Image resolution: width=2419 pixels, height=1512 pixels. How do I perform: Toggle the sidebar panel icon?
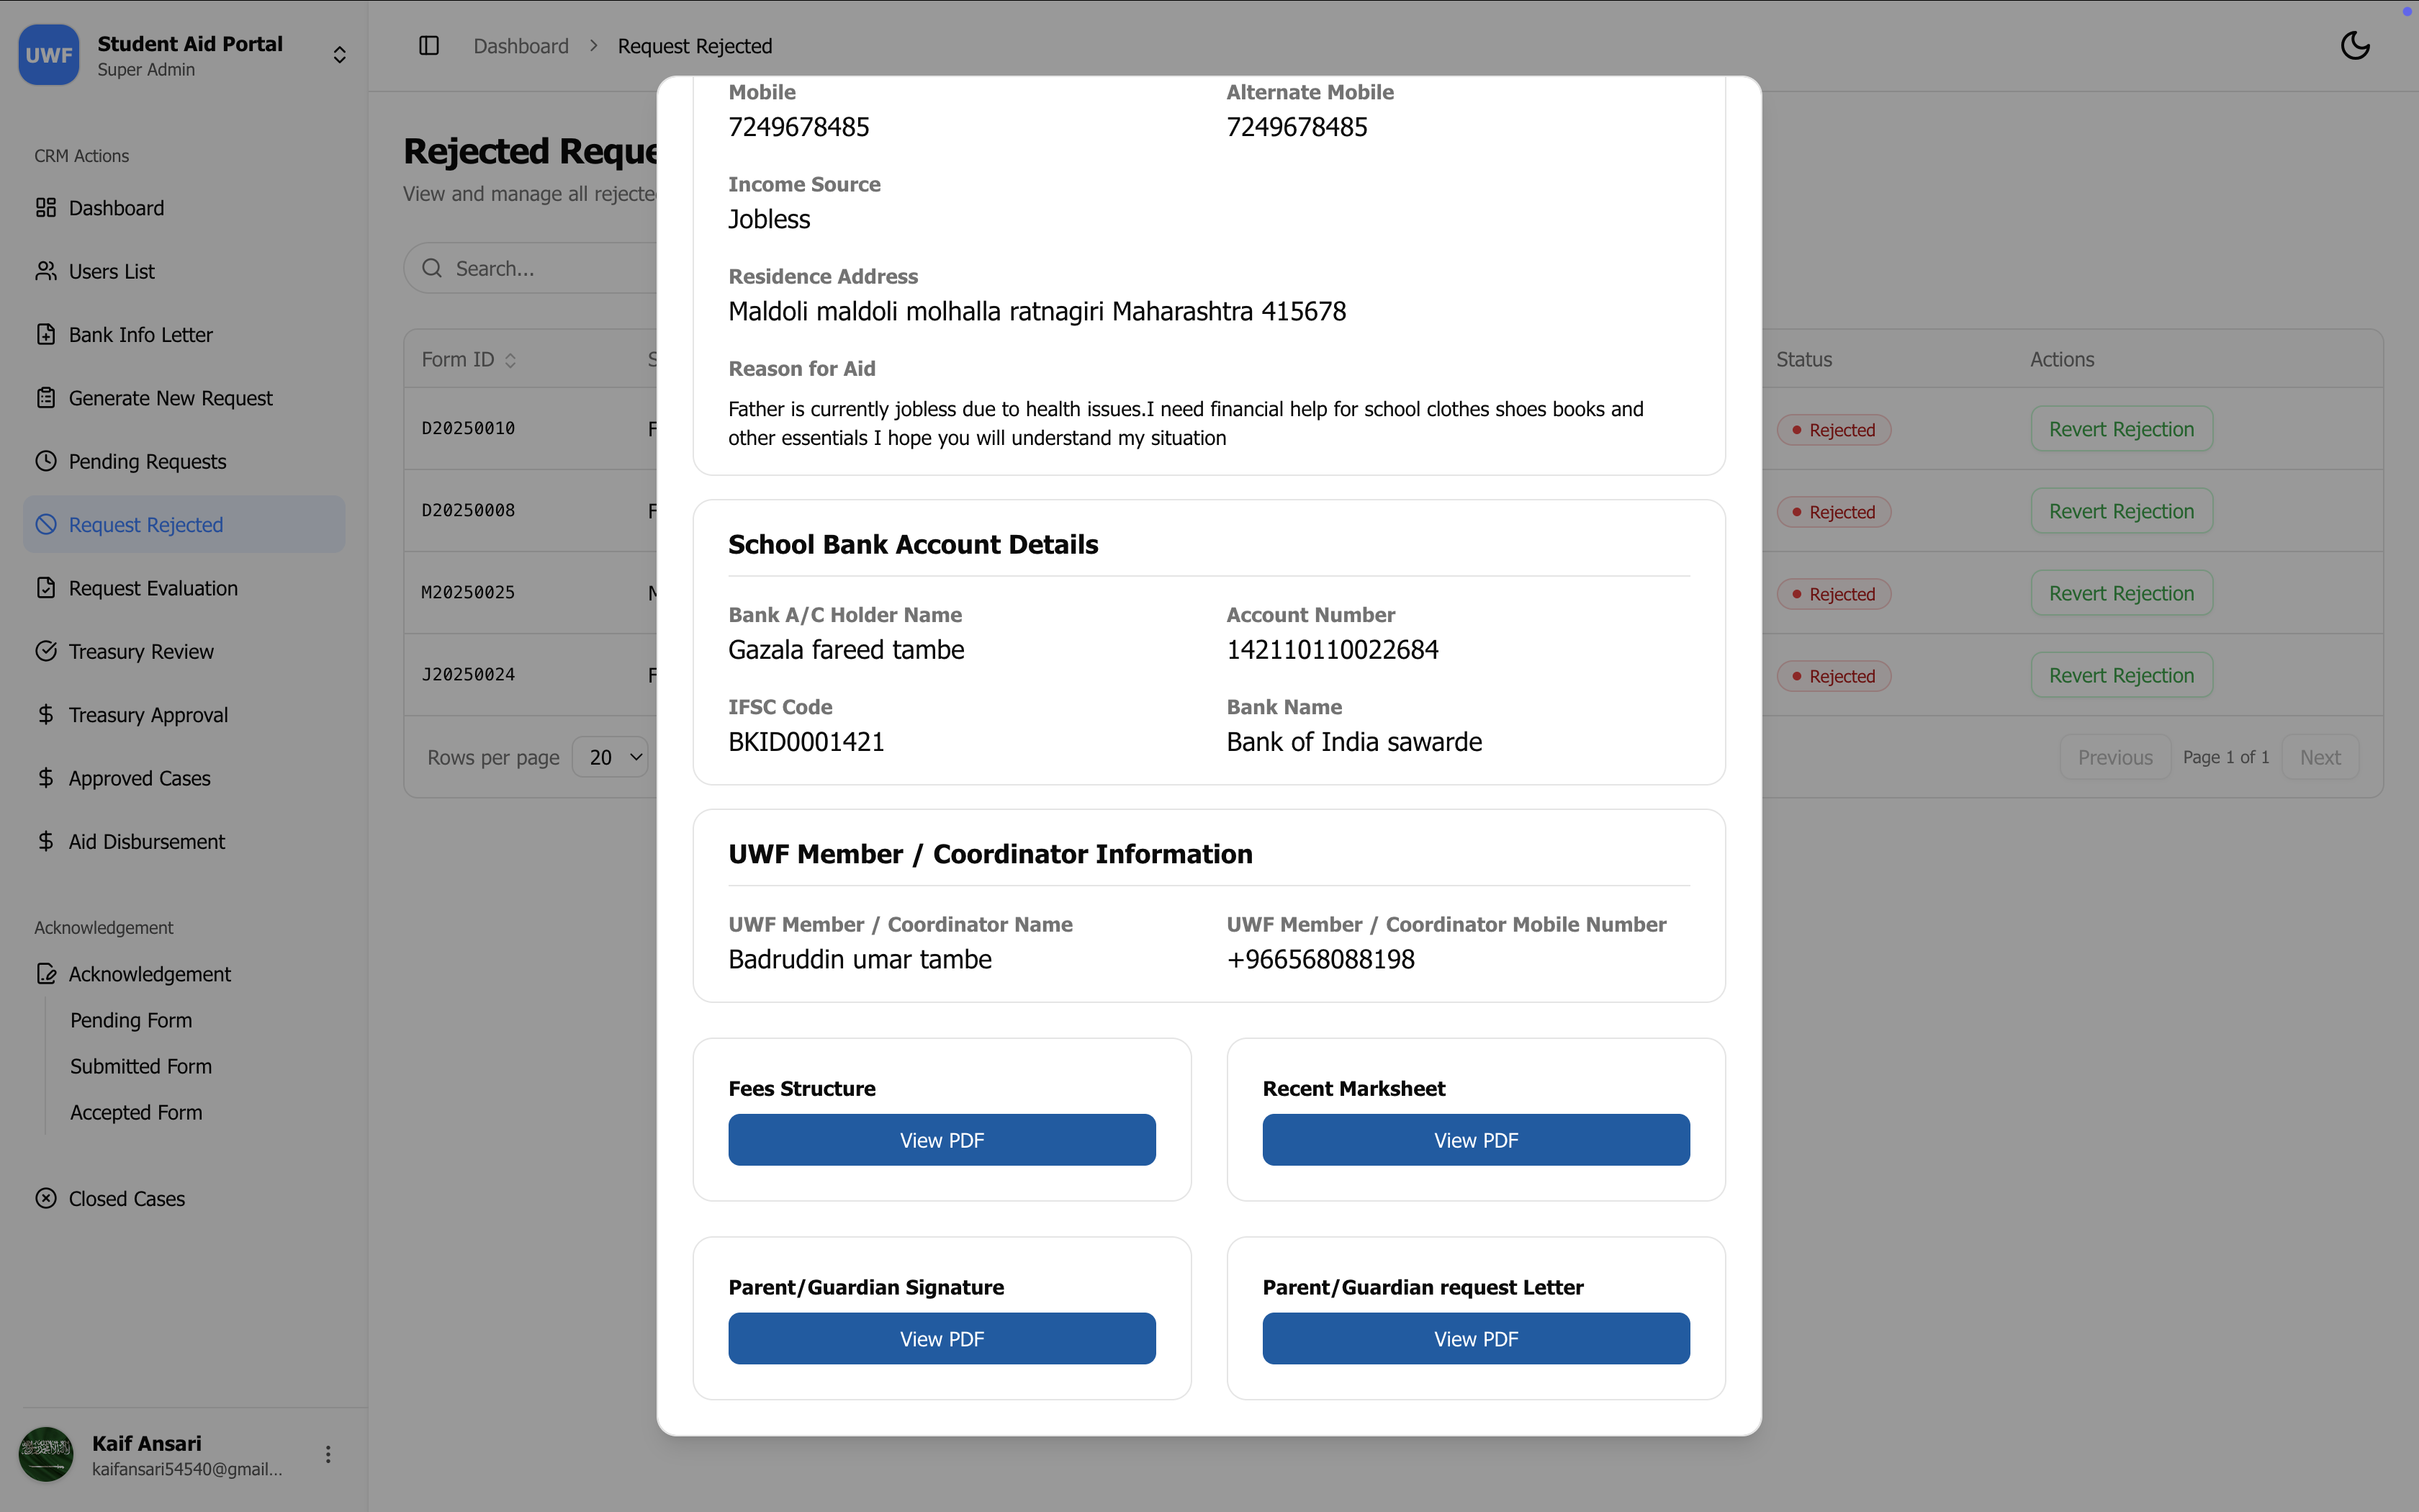[429, 46]
